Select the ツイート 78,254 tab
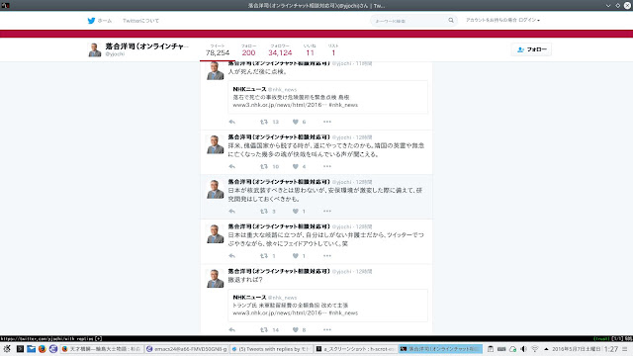Viewport: 633px width, 356px height. tap(218, 50)
